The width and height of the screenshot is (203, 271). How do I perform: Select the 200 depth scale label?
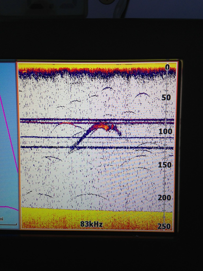pyautogui.click(x=165, y=198)
